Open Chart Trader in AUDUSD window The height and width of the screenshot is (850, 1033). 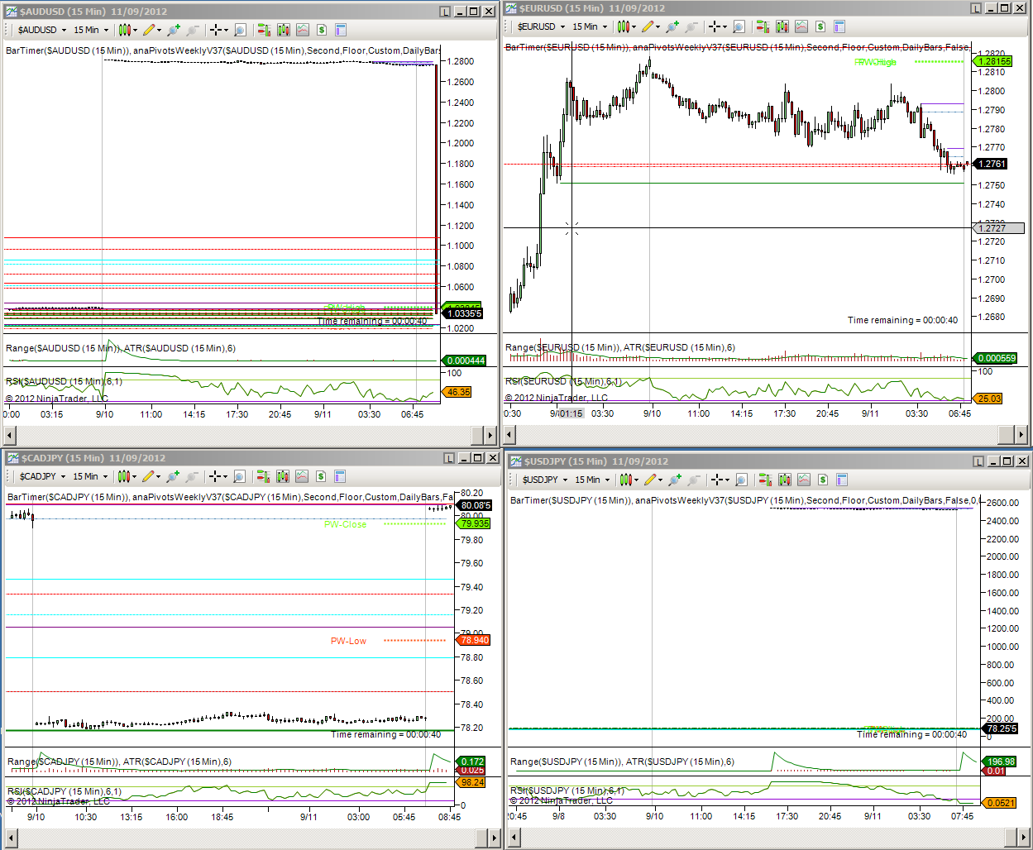coord(264,30)
